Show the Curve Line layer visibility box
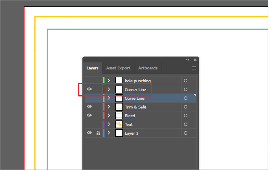271x170 pixels. [90, 98]
